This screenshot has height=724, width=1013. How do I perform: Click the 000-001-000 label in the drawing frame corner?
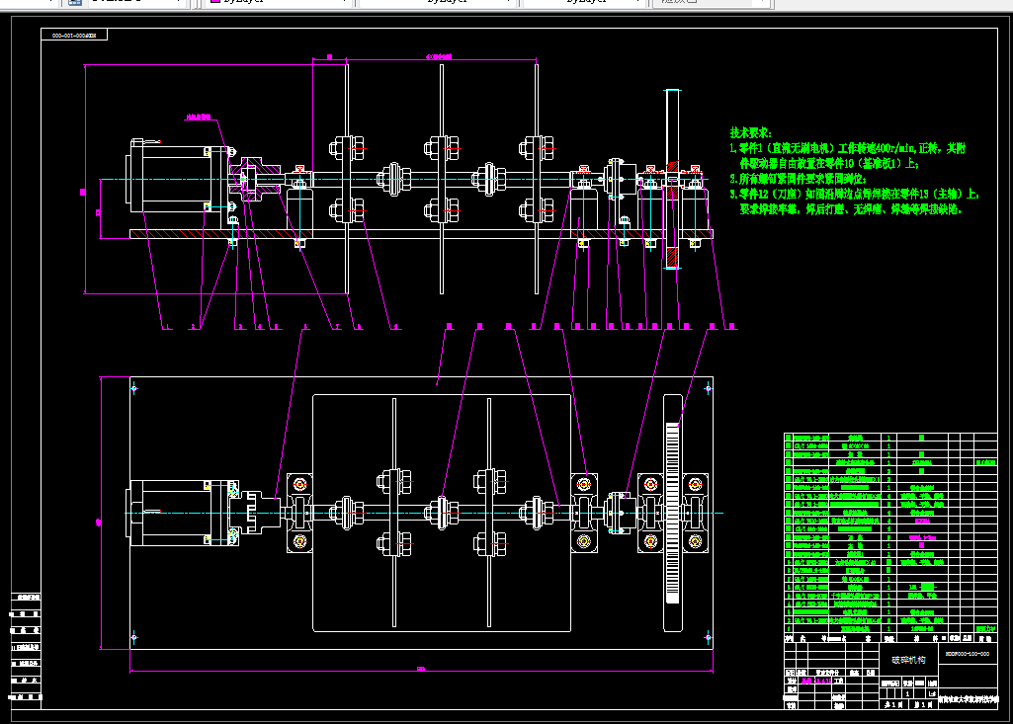(x=74, y=36)
